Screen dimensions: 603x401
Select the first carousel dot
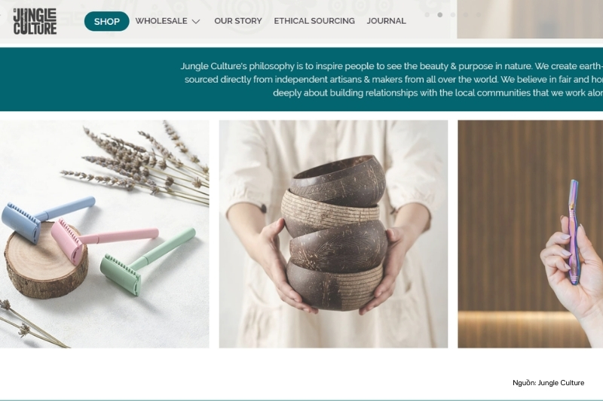click(x=427, y=14)
